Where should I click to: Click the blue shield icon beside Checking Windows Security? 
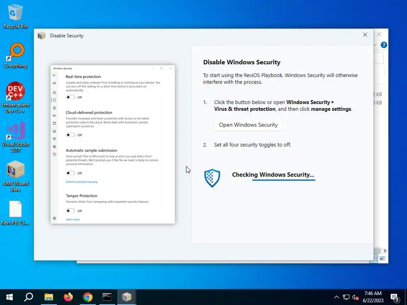[x=212, y=178]
